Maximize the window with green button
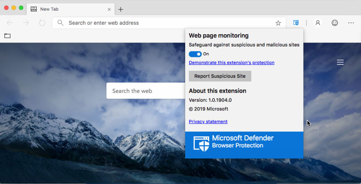The width and height of the screenshot is (361, 184). point(21,8)
